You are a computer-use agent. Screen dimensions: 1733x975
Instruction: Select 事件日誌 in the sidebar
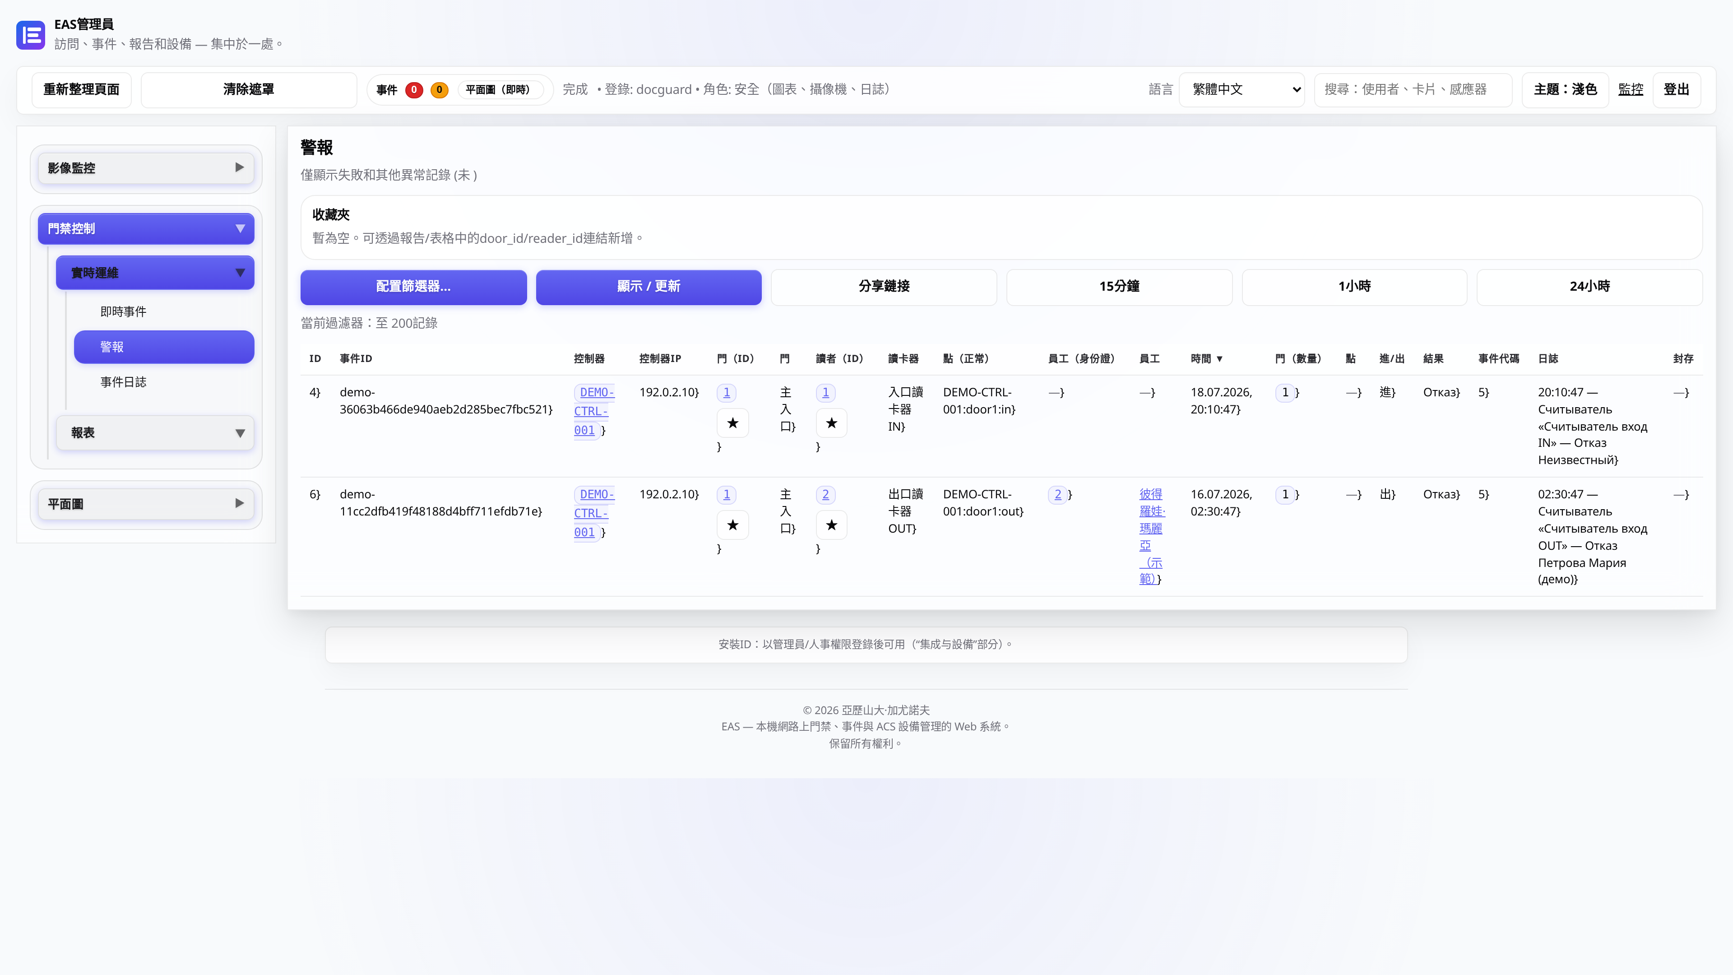point(123,382)
